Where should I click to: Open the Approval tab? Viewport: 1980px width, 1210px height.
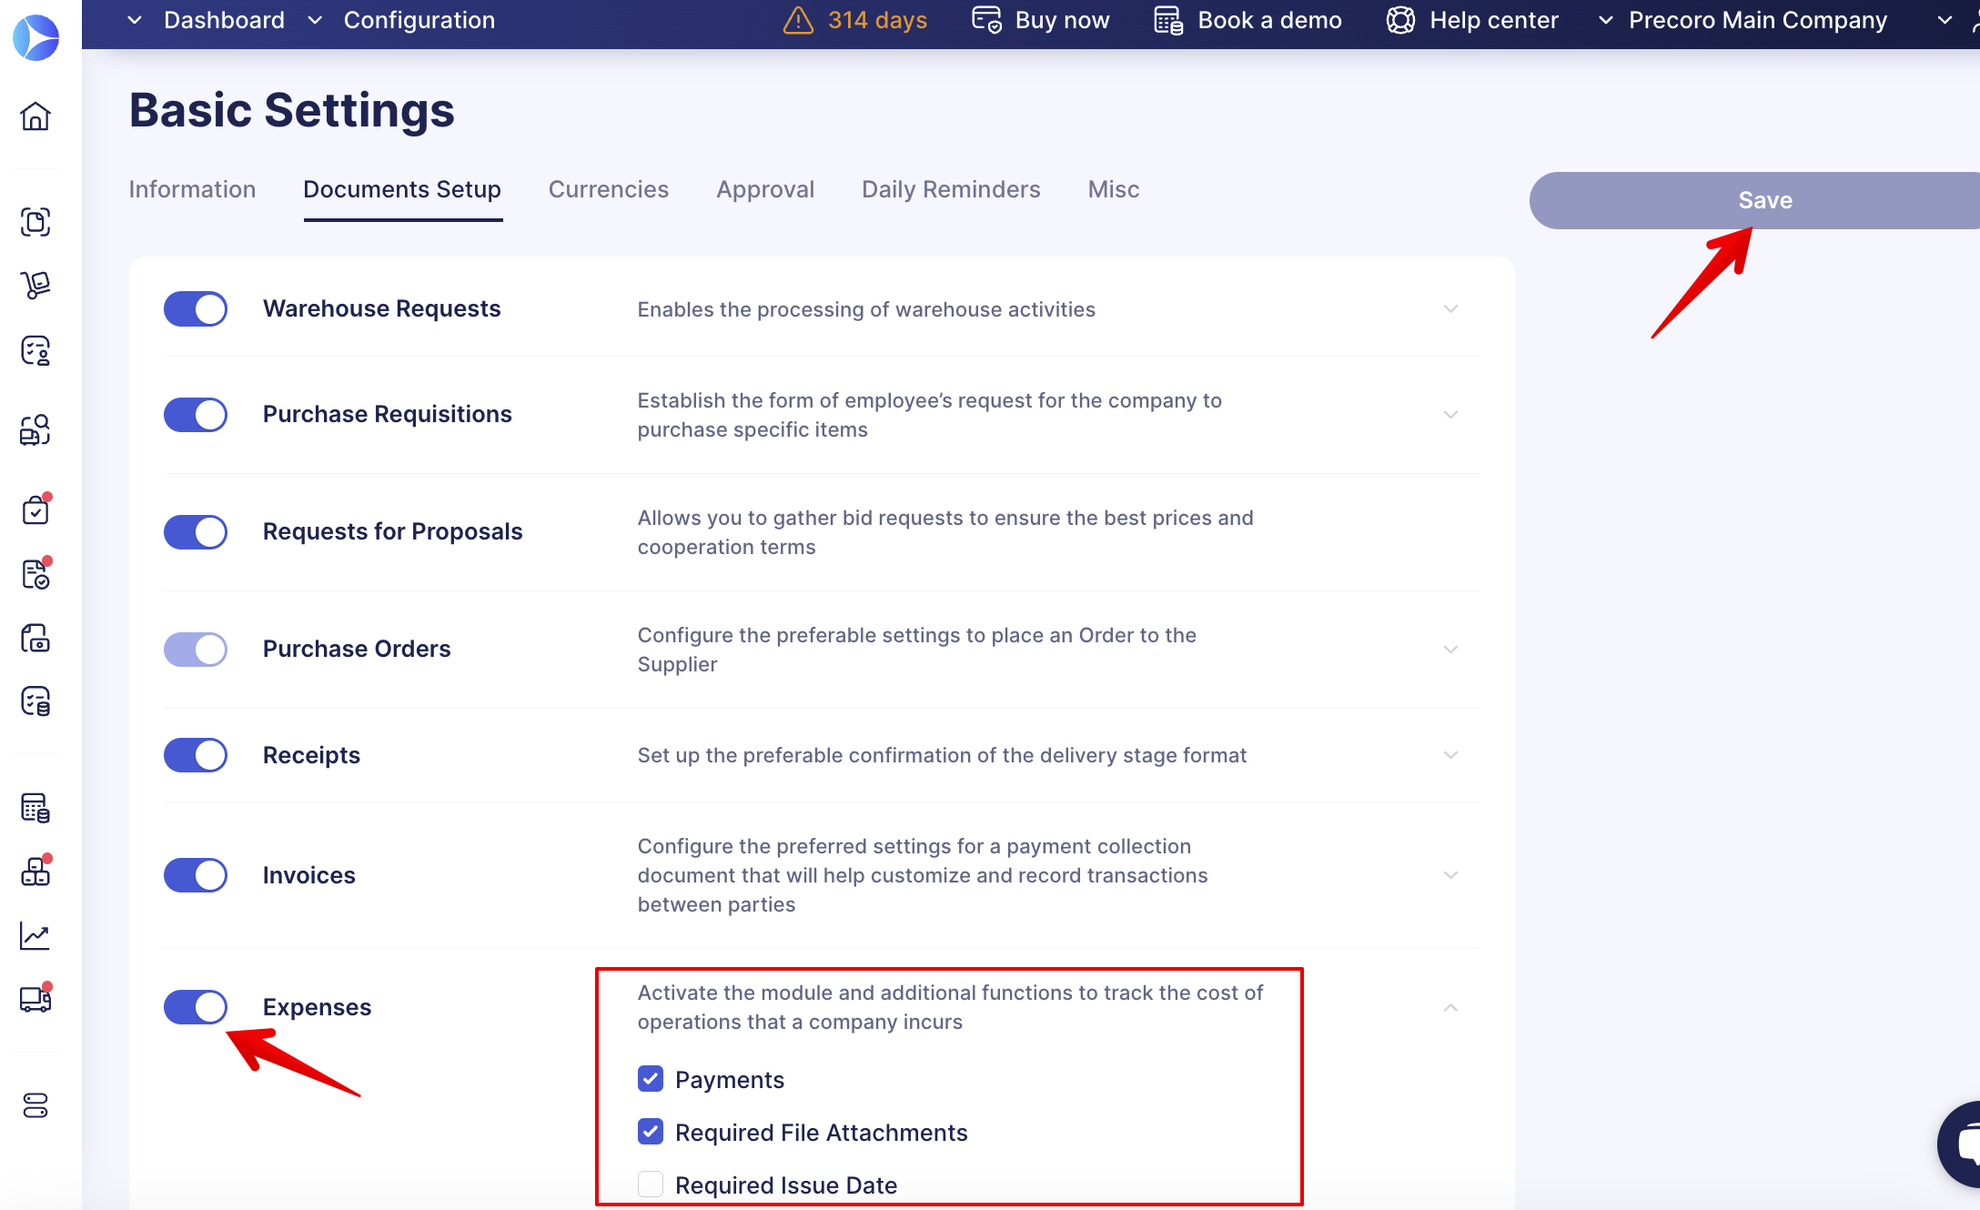click(x=765, y=189)
